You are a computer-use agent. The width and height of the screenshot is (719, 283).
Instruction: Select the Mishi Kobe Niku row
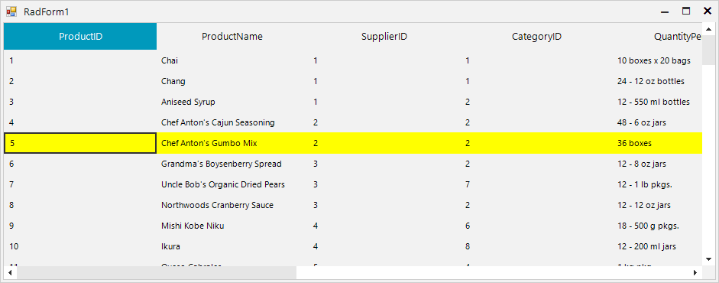pos(353,226)
